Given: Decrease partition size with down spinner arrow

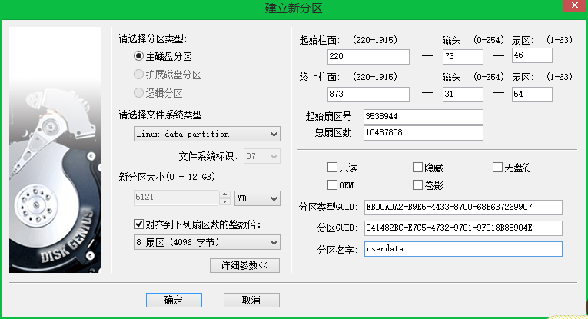Looking at the screenshot, I should 224,201.
